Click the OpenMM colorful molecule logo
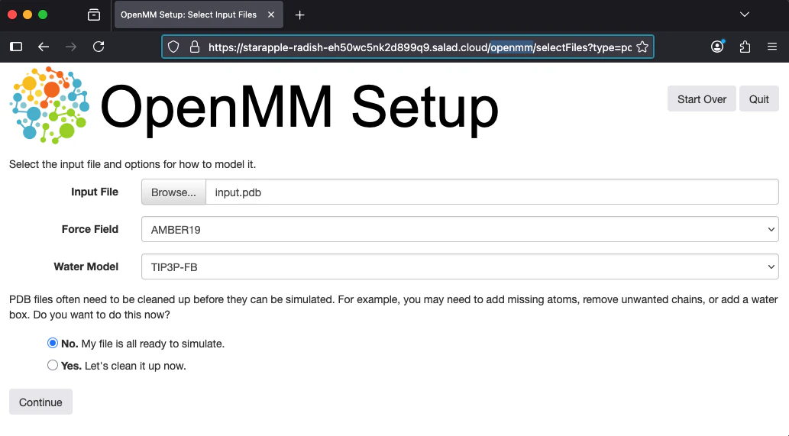Image resolution: width=789 pixels, height=436 pixels. 50,105
